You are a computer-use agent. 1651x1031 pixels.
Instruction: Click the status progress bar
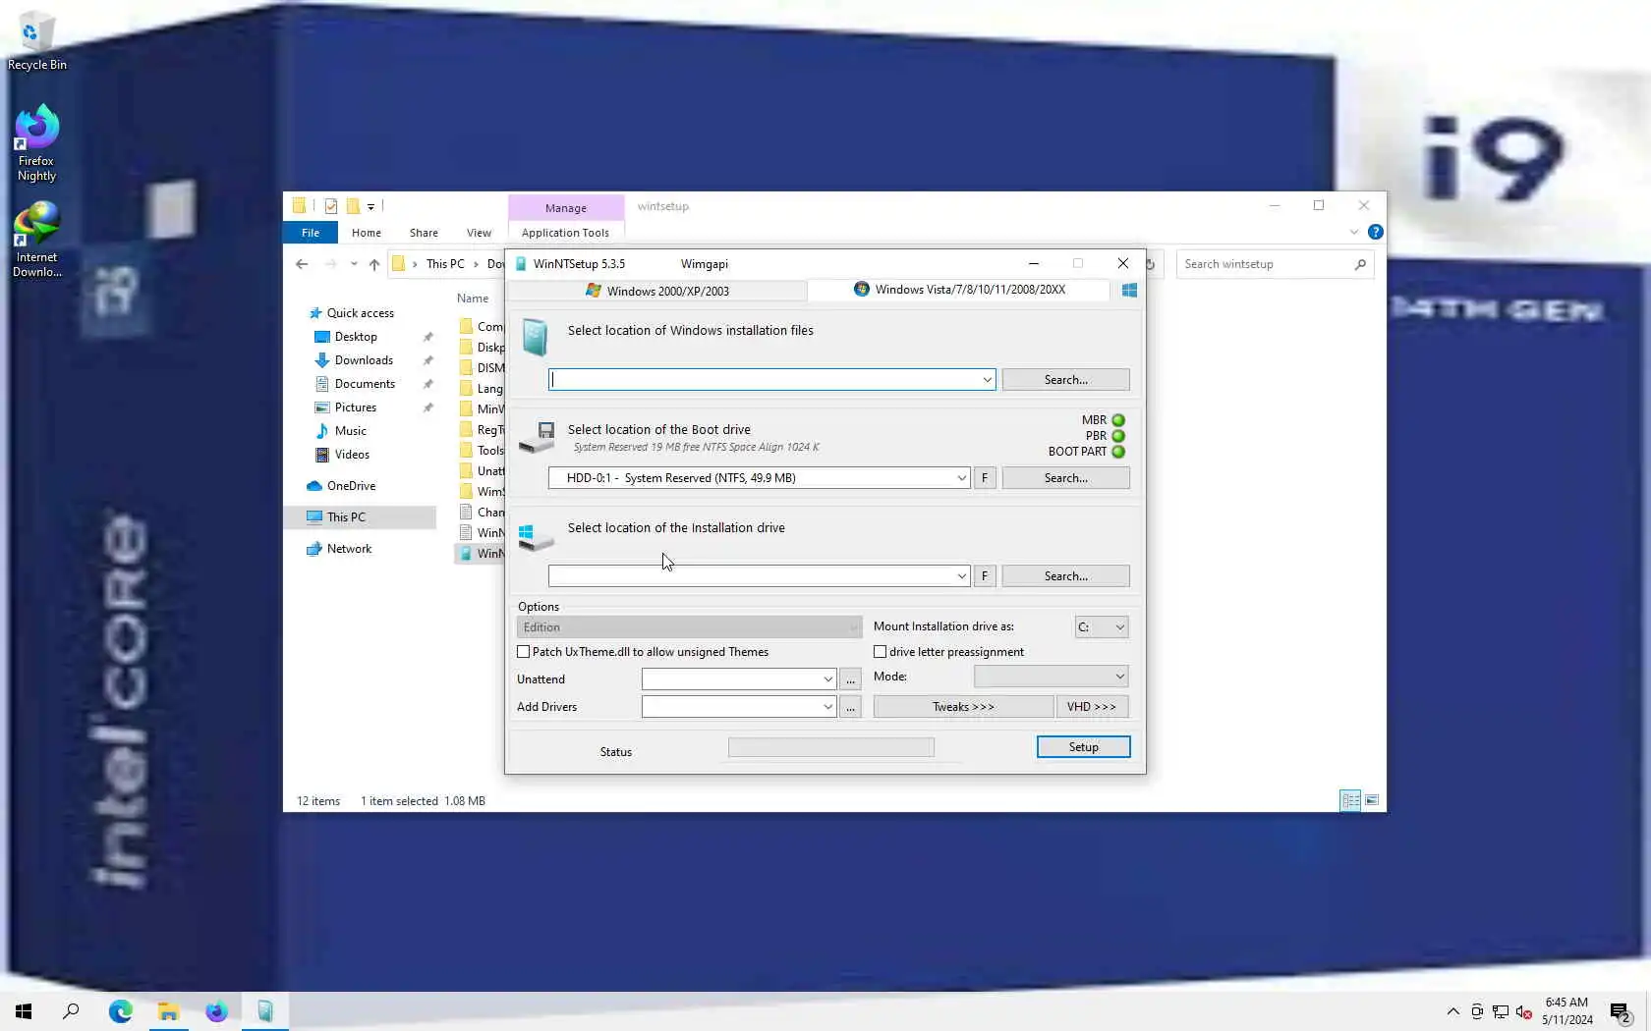tap(831, 748)
